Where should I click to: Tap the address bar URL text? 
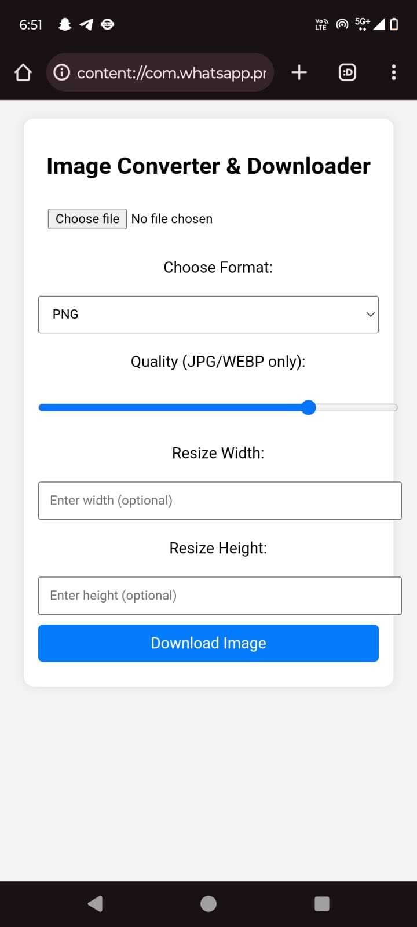[x=171, y=73]
